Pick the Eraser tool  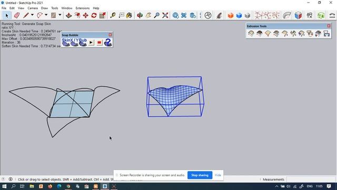tap(17, 15)
